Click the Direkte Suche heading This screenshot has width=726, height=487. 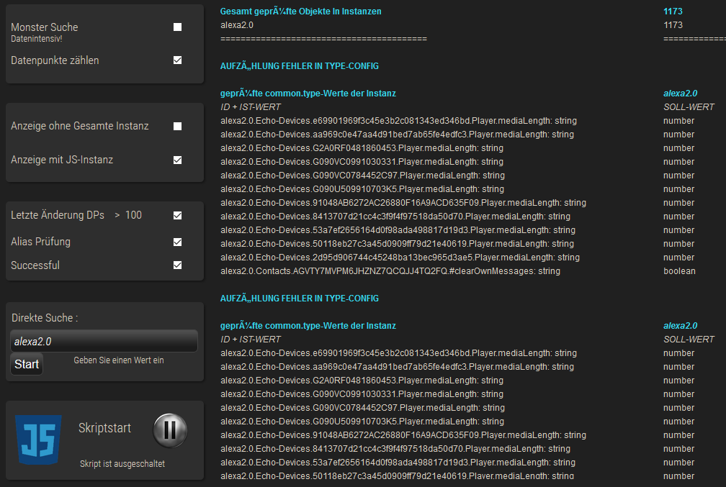[45, 318]
